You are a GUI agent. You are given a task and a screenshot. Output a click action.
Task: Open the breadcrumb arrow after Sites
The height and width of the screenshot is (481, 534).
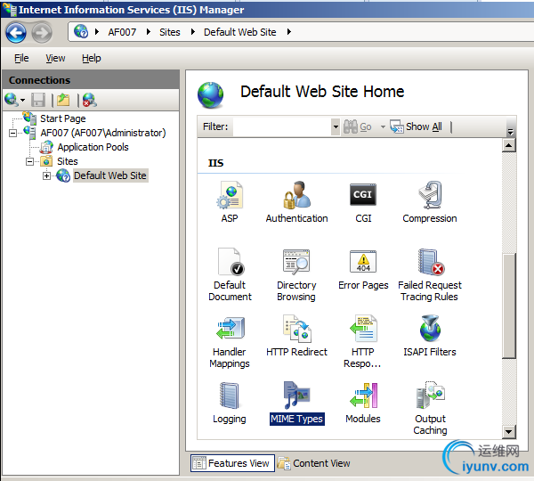coord(193,32)
